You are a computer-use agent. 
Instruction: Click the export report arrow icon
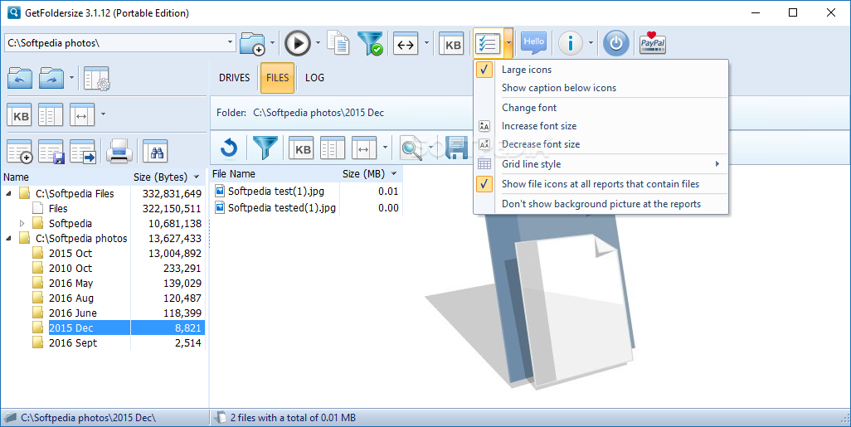83,152
